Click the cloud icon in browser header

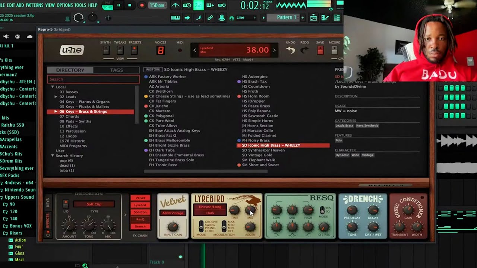click(29, 36)
